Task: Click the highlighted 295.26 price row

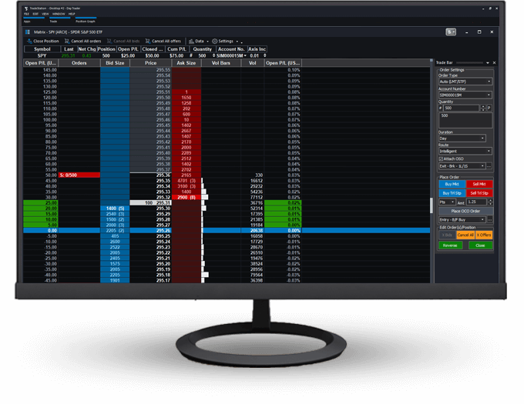Action: tap(227, 231)
